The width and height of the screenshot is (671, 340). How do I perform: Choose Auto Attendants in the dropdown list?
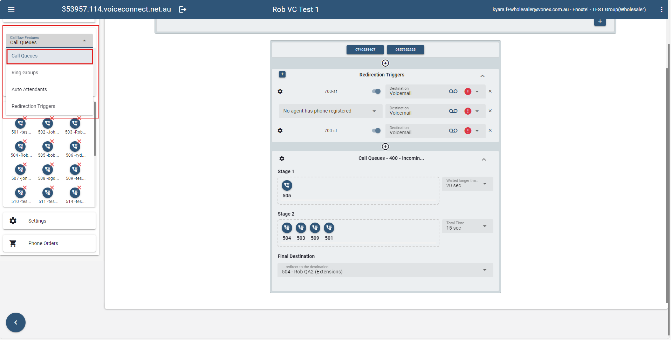pos(29,89)
